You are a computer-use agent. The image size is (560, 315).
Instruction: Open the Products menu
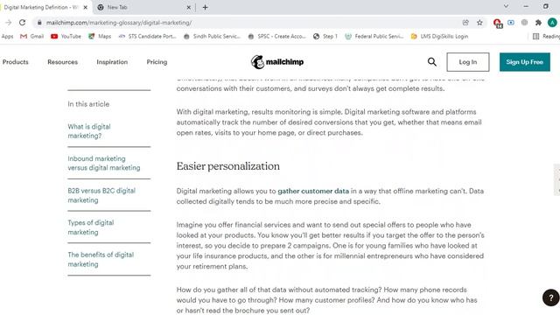tap(16, 62)
